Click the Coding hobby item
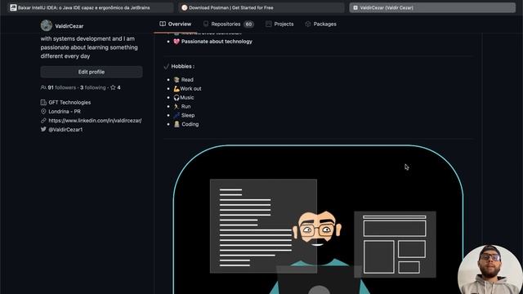The image size is (523, 294). tap(190, 124)
